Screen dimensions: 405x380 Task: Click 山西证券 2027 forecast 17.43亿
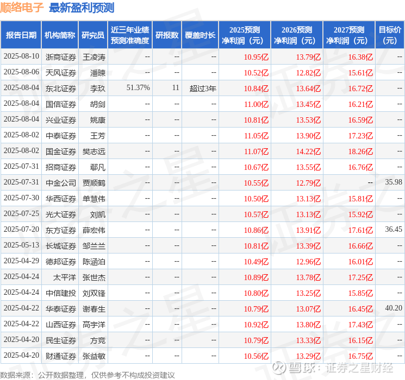click(360, 325)
